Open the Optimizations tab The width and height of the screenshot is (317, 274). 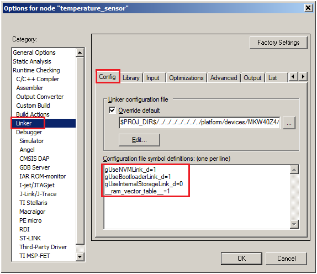point(186,78)
